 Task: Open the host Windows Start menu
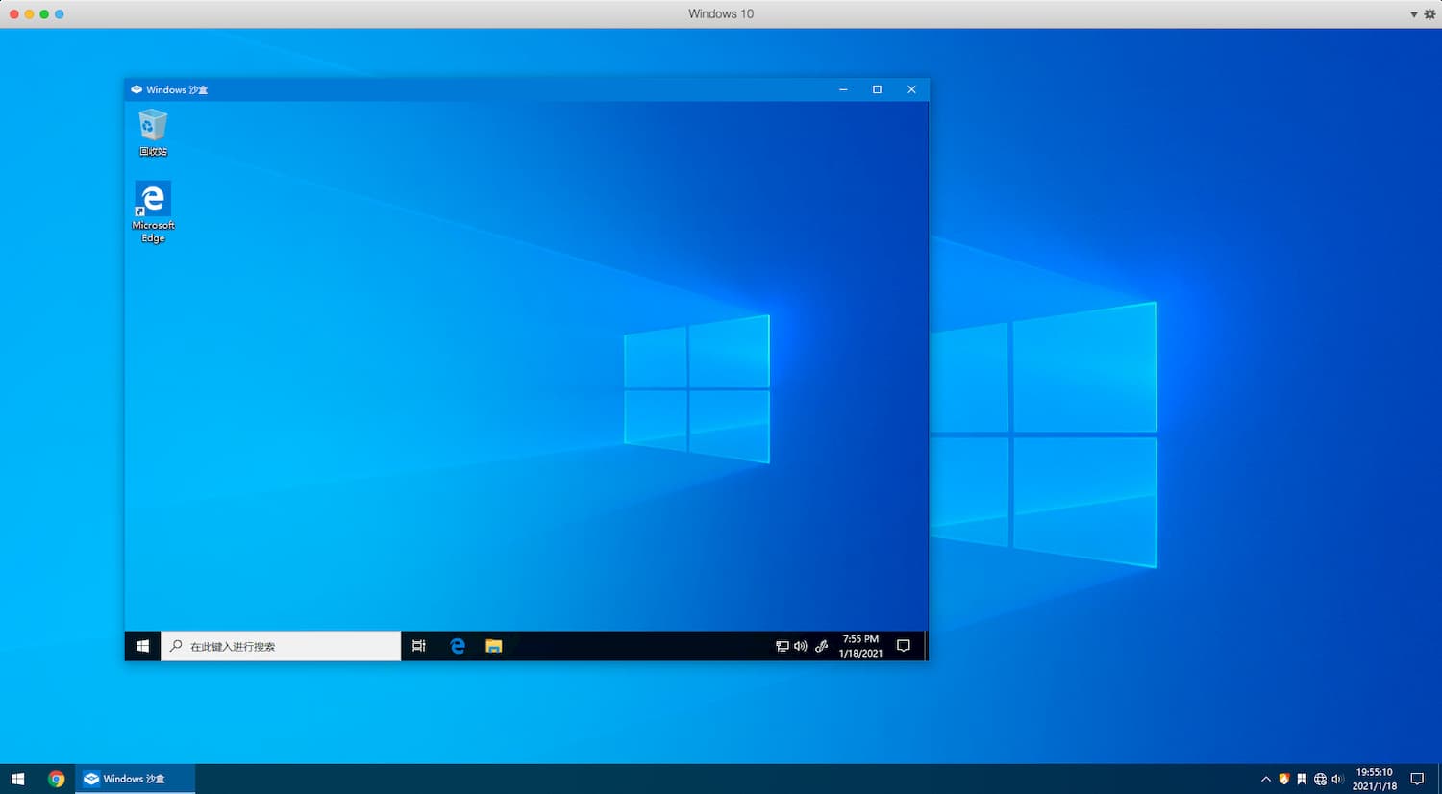(16, 779)
